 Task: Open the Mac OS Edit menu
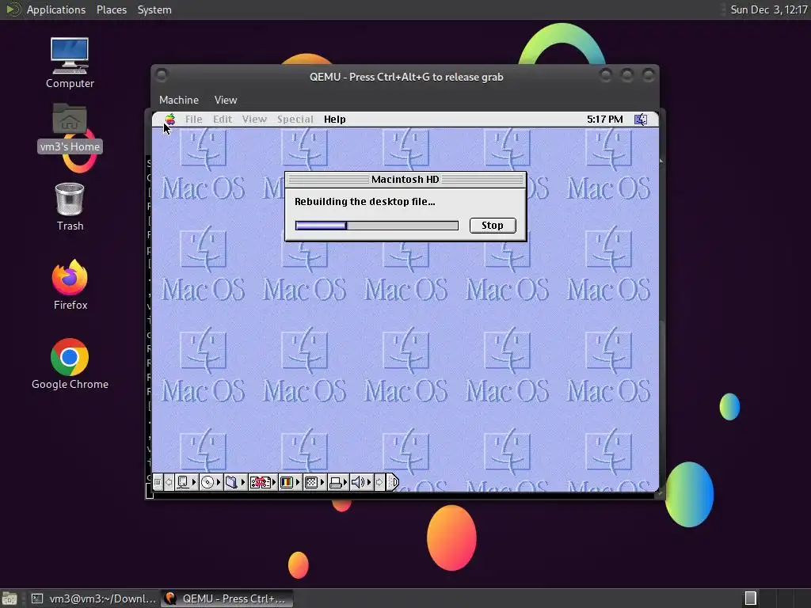223,120
